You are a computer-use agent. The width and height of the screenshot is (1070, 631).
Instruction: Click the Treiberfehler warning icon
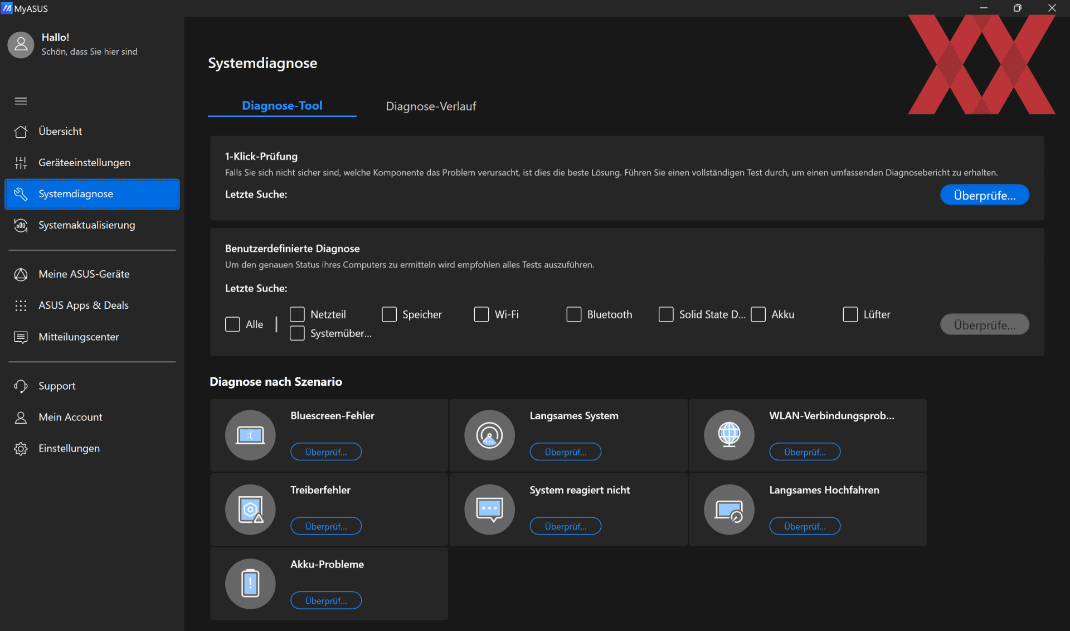tap(250, 509)
